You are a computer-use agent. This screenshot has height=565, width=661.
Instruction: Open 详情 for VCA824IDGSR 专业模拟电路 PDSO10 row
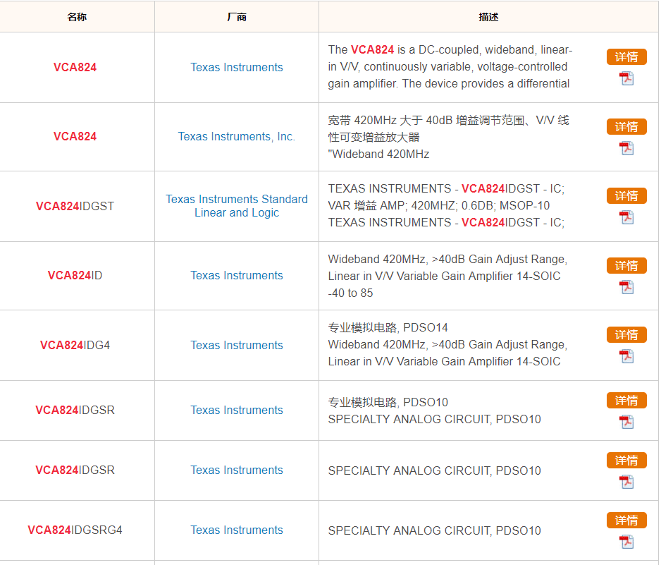(x=626, y=400)
